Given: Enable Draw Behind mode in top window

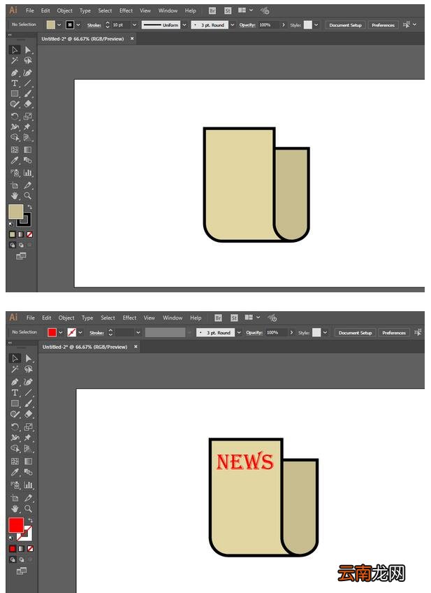Looking at the screenshot, I should 21,245.
